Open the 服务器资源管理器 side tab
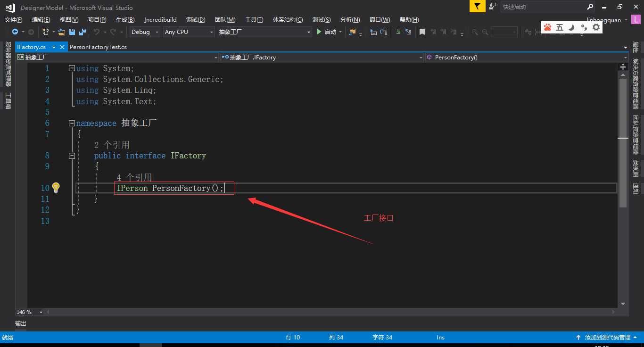The height and width of the screenshot is (347, 644). 8,64
